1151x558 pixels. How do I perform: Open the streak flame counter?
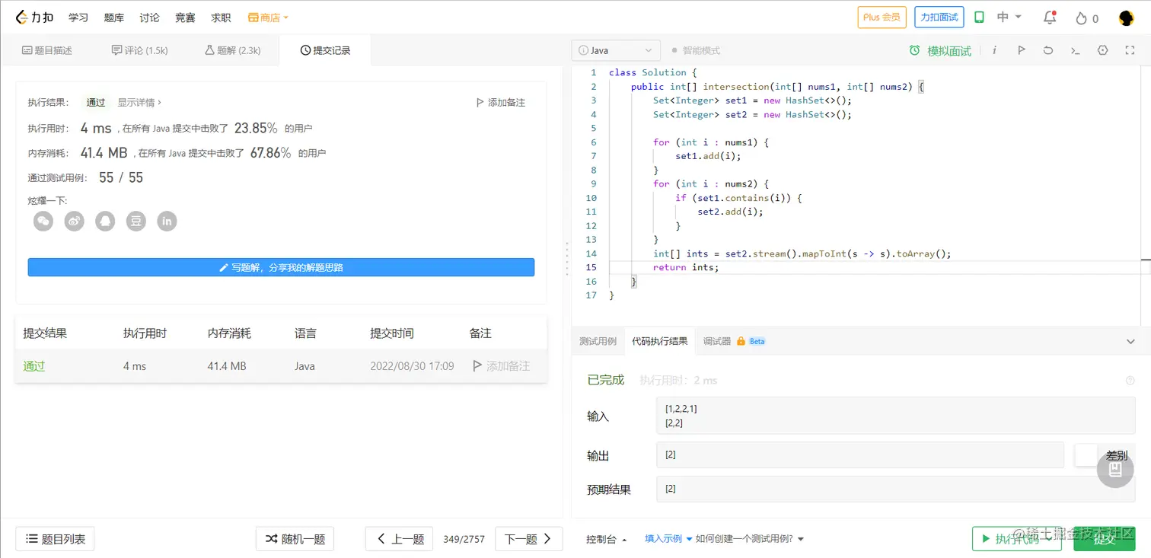[1086, 18]
